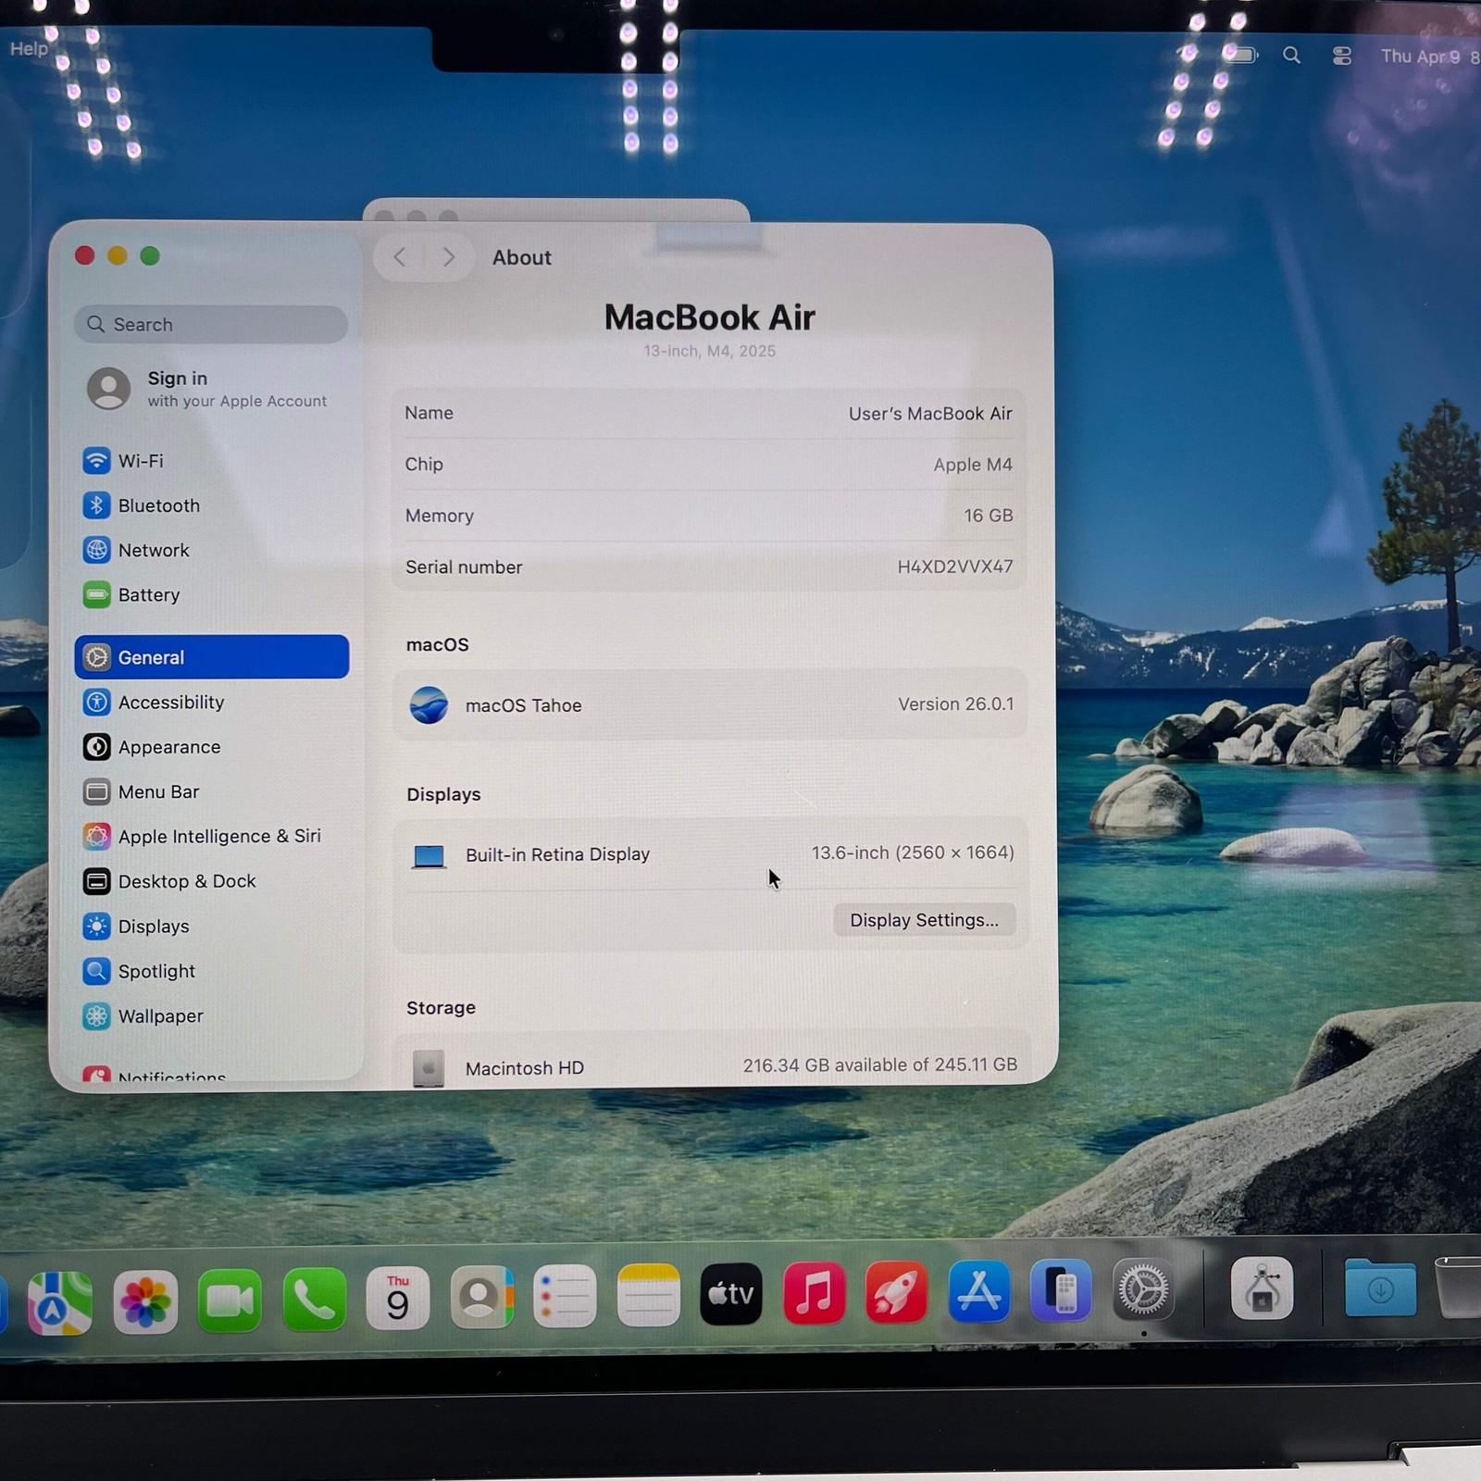This screenshot has height=1481, width=1481.
Task: Launch iPhone Mirroring from the Dock
Action: pyautogui.click(x=1061, y=1290)
